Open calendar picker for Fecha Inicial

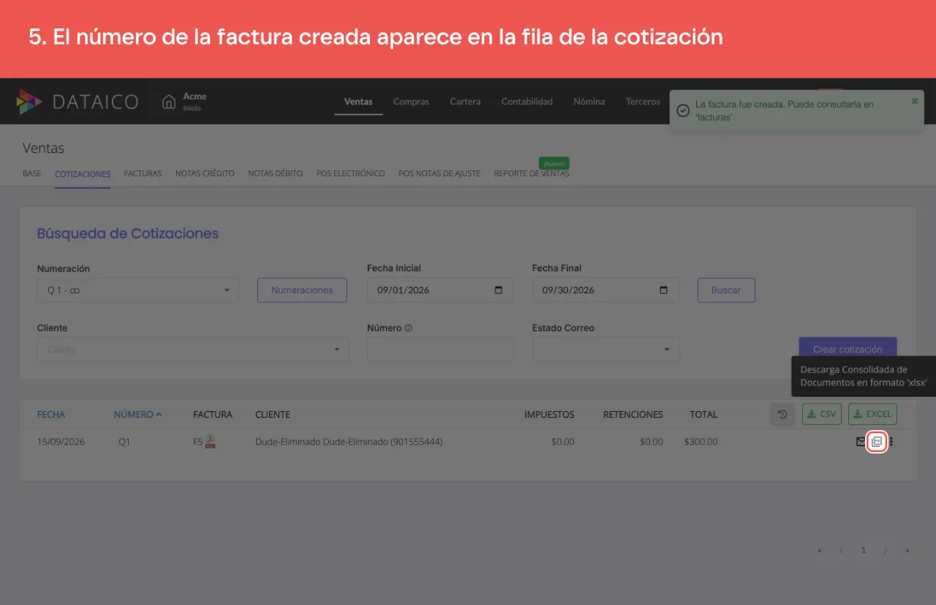[x=499, y=290]
